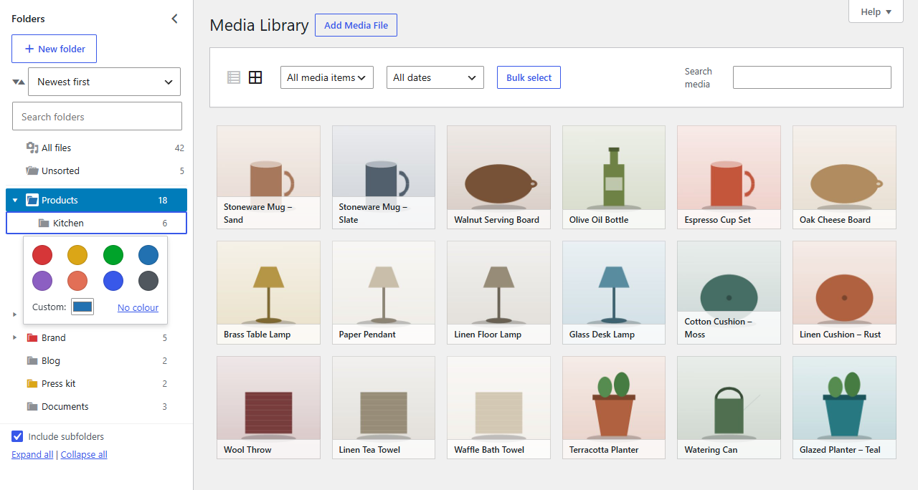Select the Press kit folder row
This screenshot has height=490, width=918.
(x=96, y=383)
